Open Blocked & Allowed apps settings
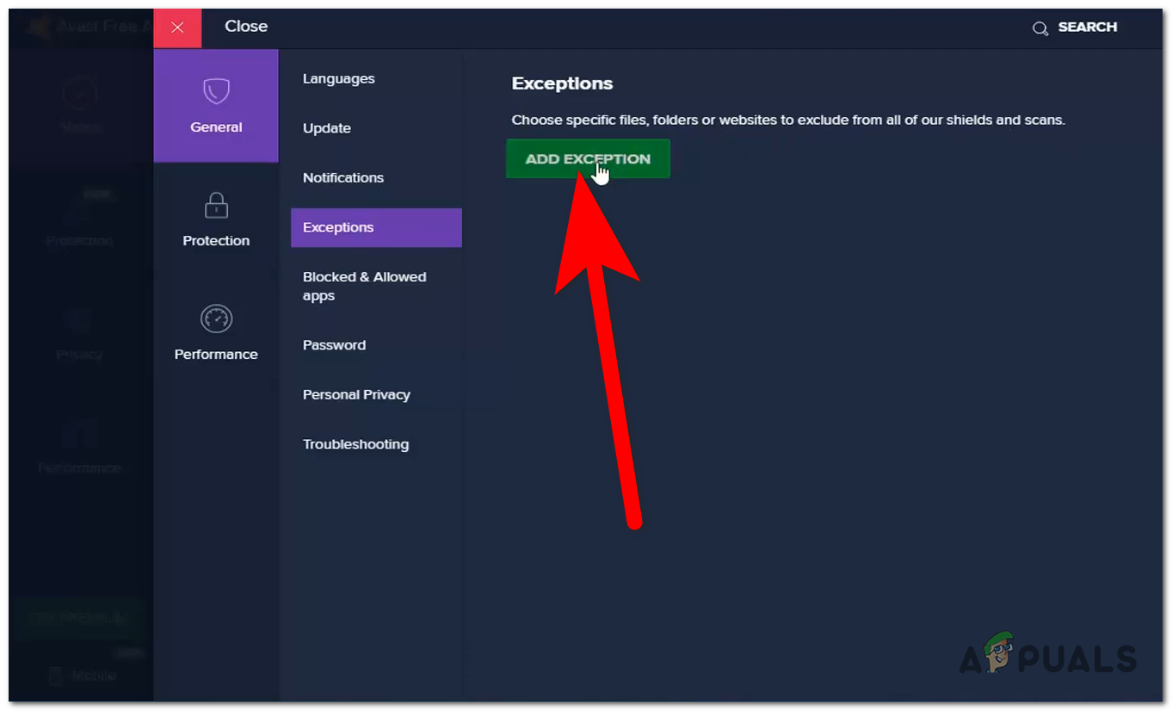This screenshot has height=711, width=1172. 365,286
